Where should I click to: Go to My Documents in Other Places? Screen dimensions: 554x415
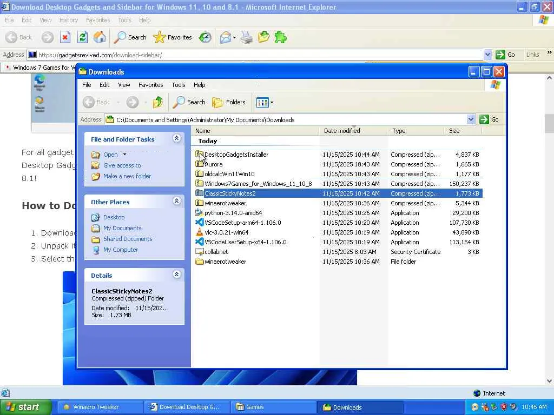pos(122,229)
